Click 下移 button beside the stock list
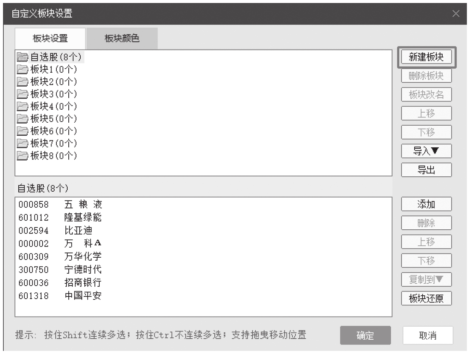The height and width of the screenshot is (352, 468). [x=427, y=260]
